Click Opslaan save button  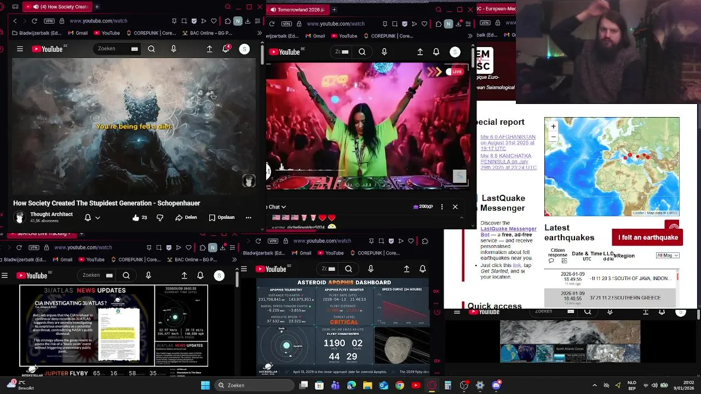pyautogui.click(x=222, y=217)
